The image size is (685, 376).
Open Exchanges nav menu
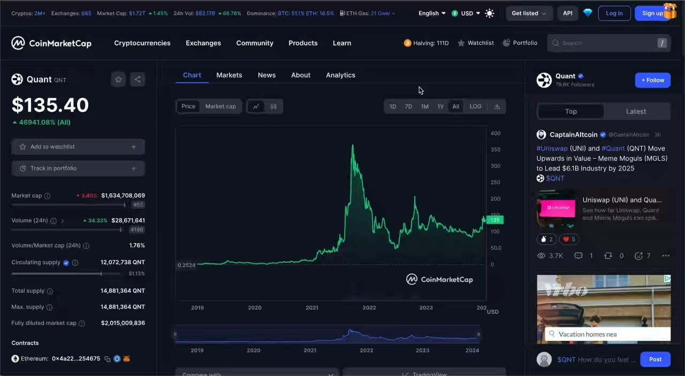[203, 43]
